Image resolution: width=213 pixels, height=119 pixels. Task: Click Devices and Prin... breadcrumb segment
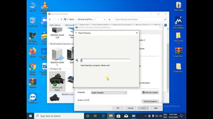(x=86, y=20)
